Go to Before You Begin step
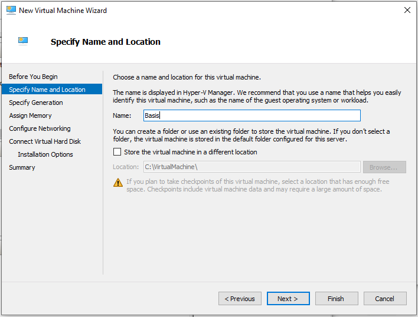Screen dimensions: 418x317 click(33, 77)
